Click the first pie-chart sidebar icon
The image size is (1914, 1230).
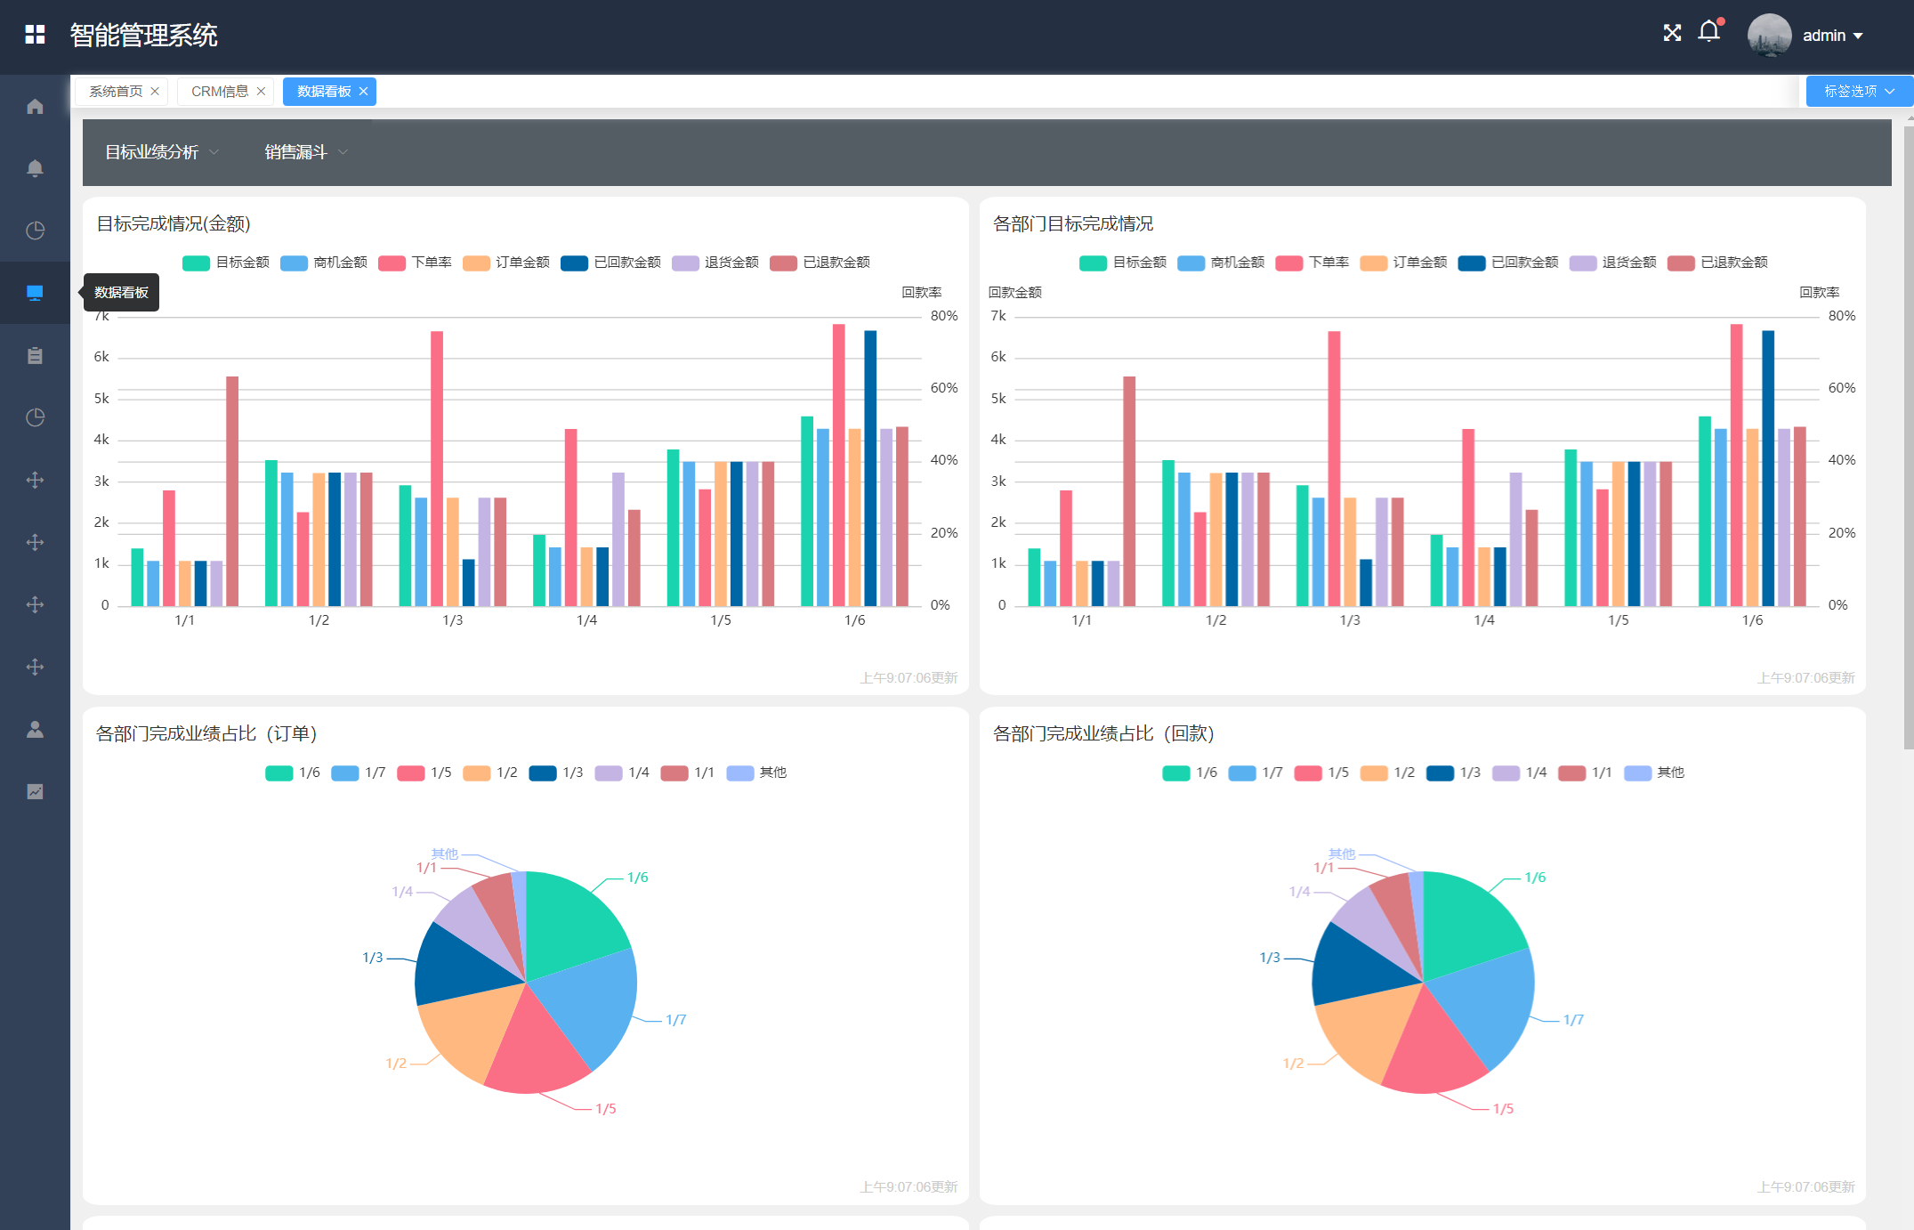[x=35, y=231]
